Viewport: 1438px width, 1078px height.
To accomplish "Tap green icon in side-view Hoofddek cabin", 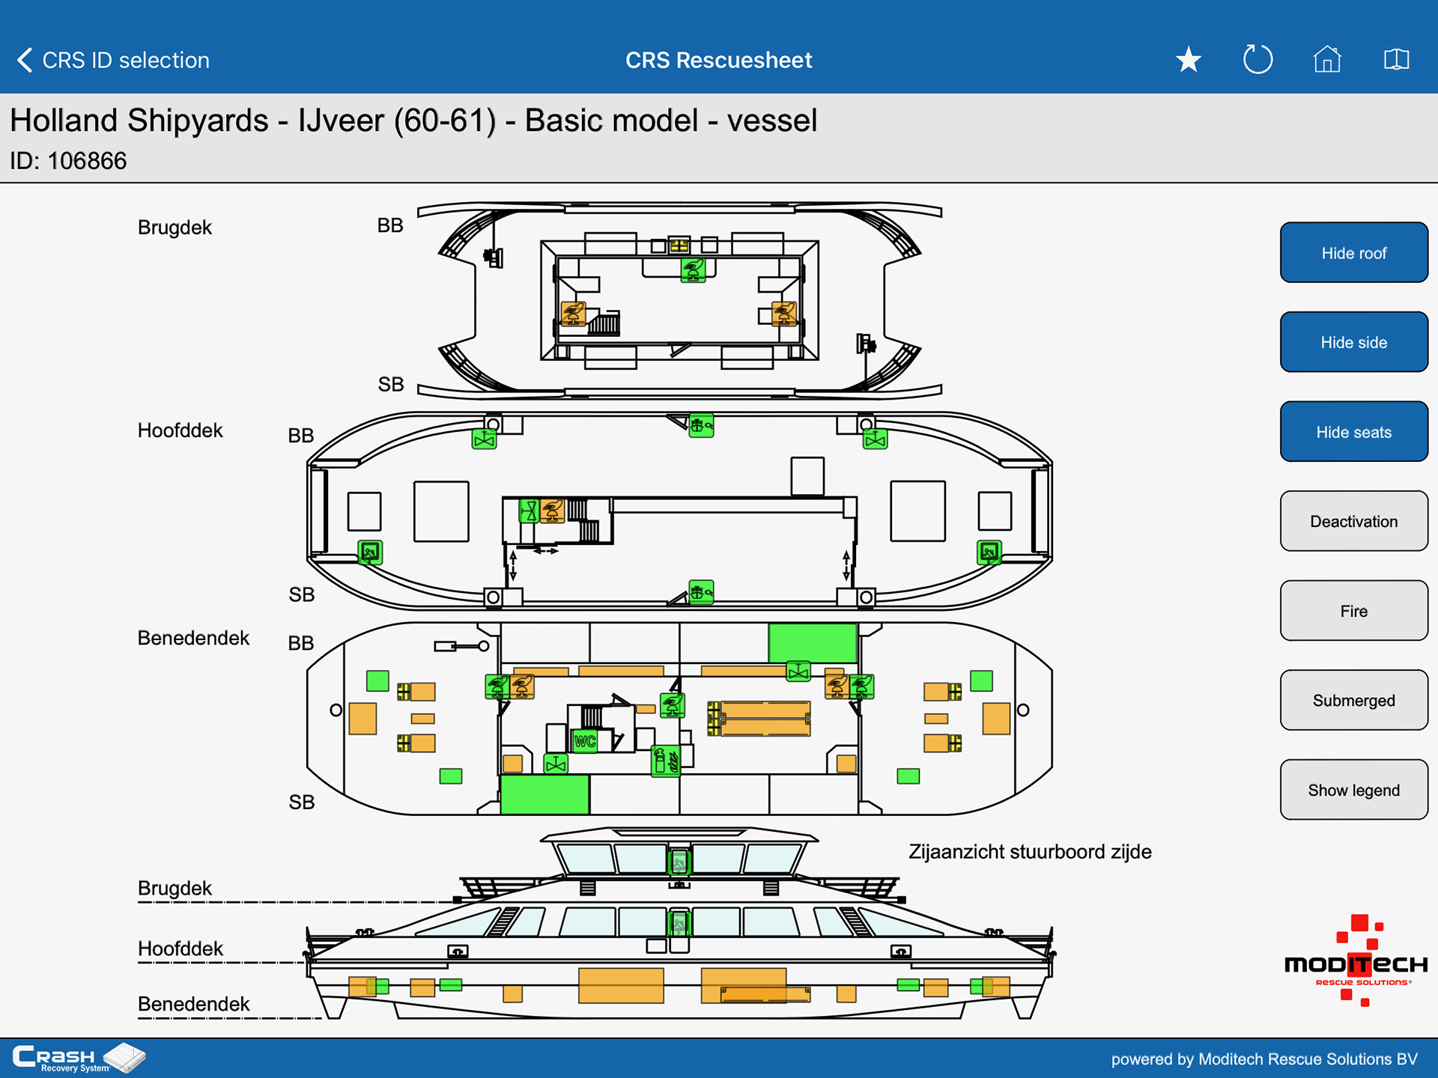I will (679, 922).
